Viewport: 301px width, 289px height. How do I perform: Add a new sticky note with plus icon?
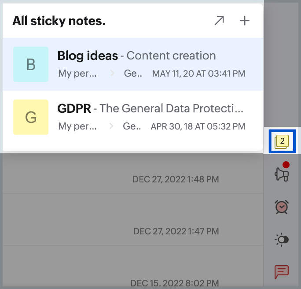tap(244, 21)
